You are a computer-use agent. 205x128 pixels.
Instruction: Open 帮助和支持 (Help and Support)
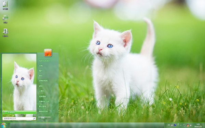[43, 111]
